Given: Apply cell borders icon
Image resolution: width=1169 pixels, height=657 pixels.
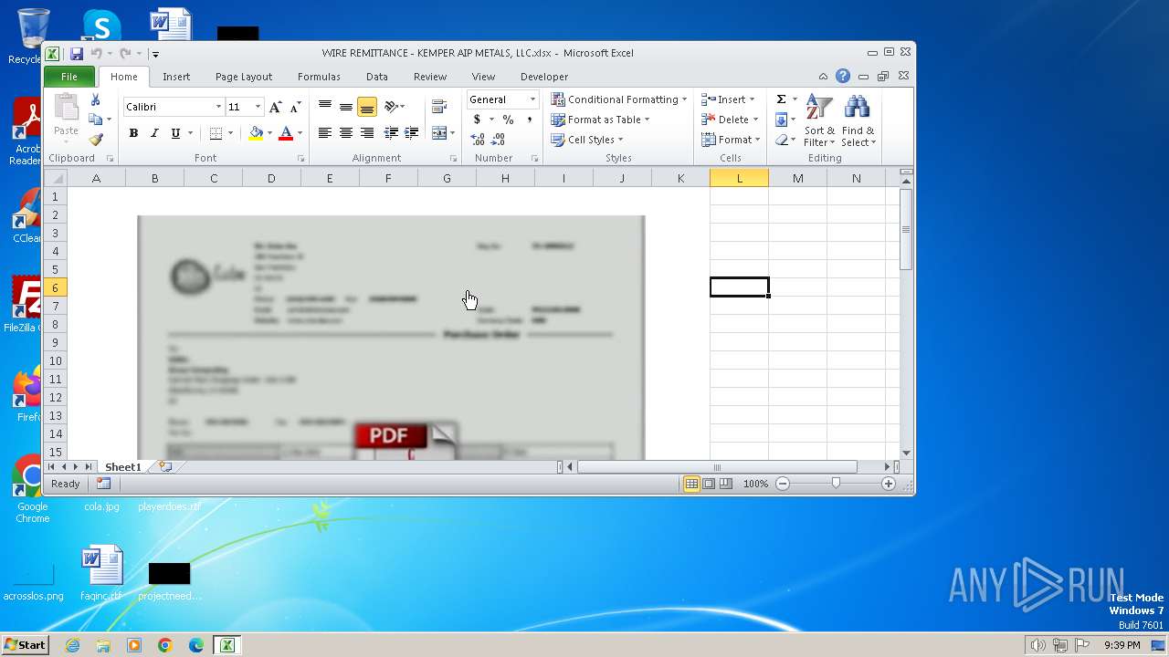Looking at the screenshot, I should tap(216, 133).
